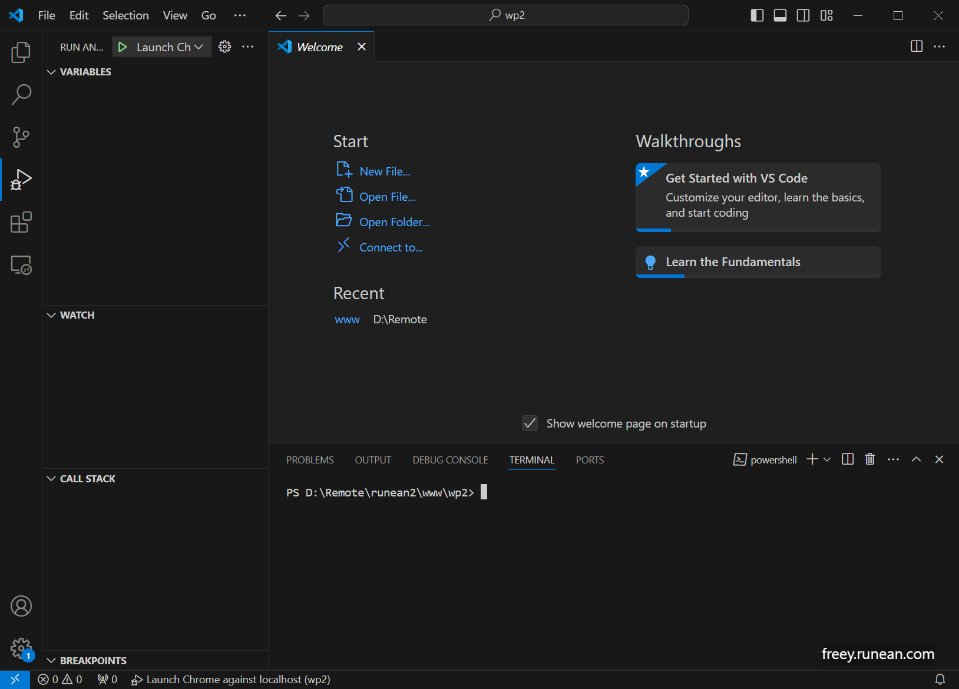Open Learn the Fundamentals walkthrough
This screenshot has width=959, height=689.
[758, 262]
